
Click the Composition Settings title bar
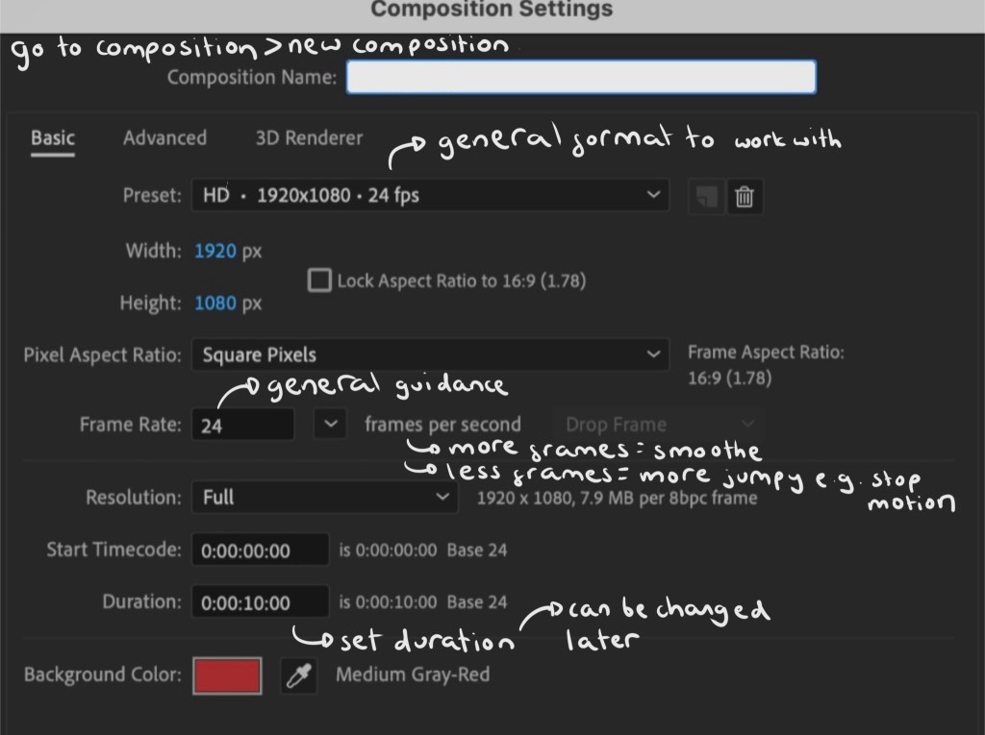point(492,11)
